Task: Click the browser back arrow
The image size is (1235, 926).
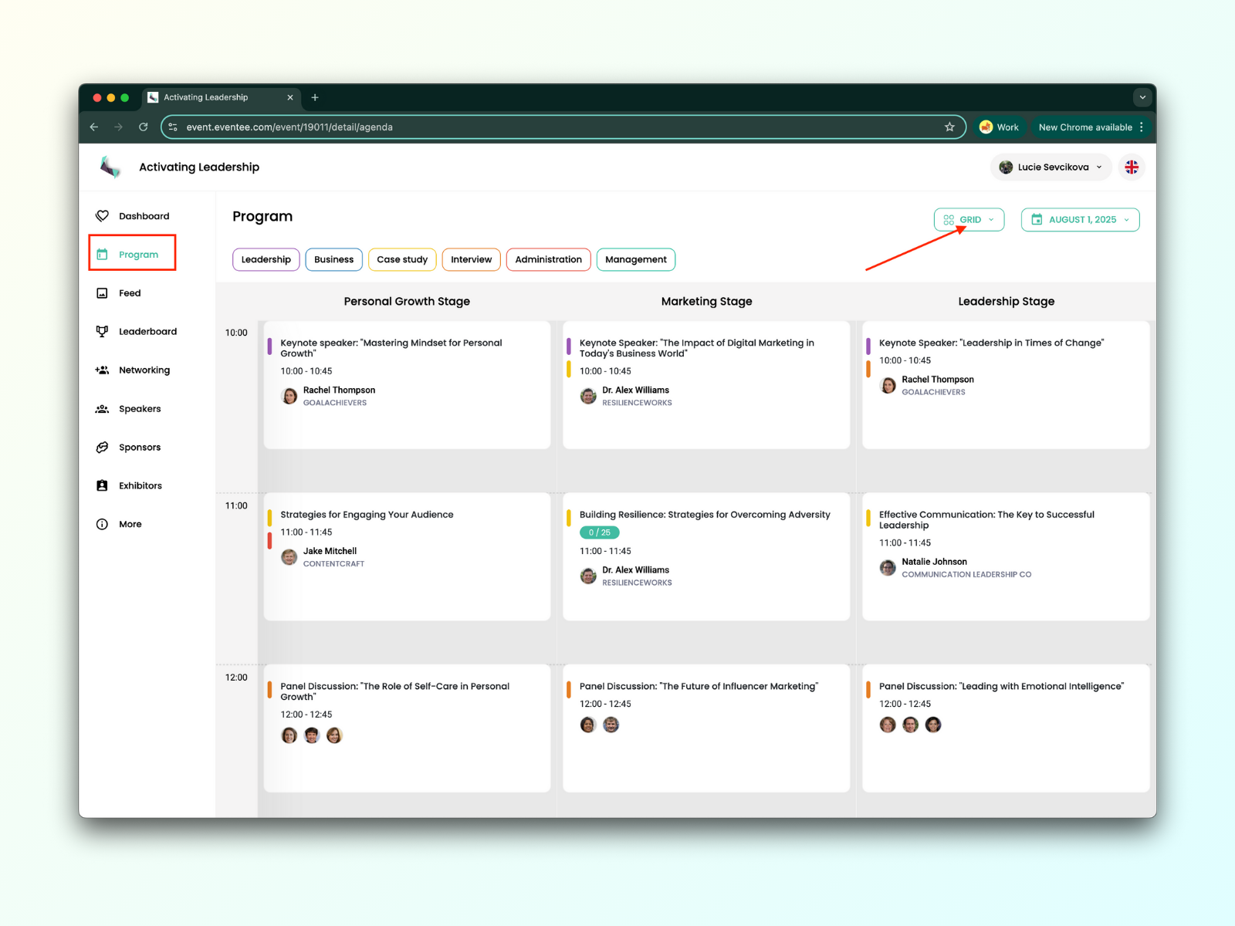Action: click(94, 127)
